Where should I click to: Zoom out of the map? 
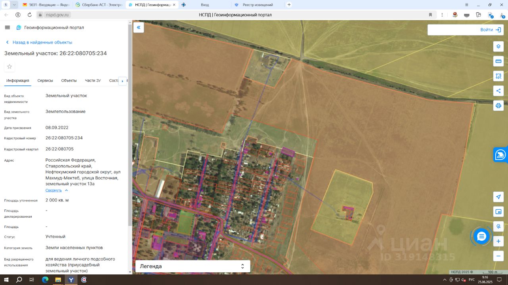coord(498,256)
